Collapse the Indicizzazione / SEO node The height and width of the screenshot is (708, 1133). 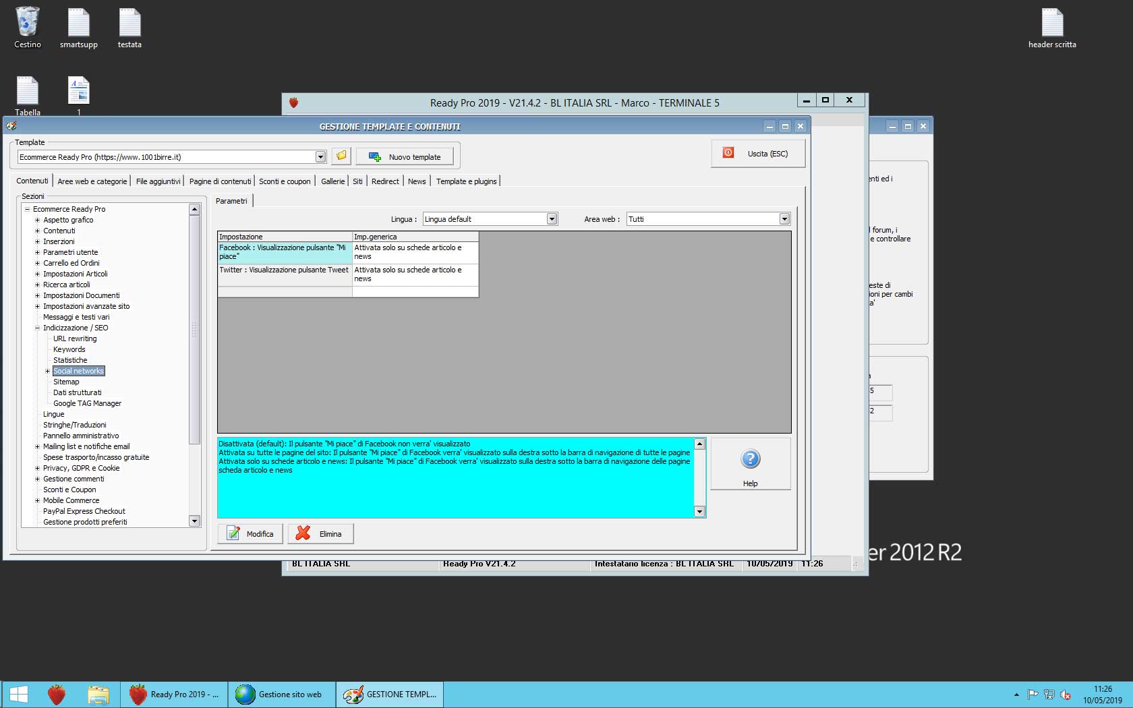38,328
